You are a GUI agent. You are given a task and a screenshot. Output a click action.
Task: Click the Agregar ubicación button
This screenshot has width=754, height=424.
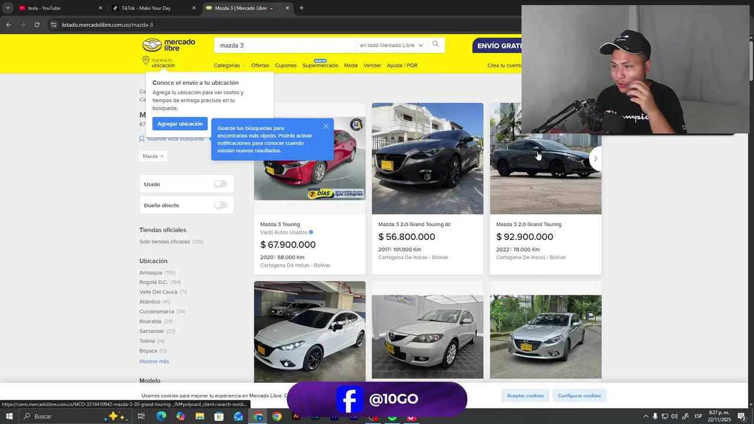(180, 124)
